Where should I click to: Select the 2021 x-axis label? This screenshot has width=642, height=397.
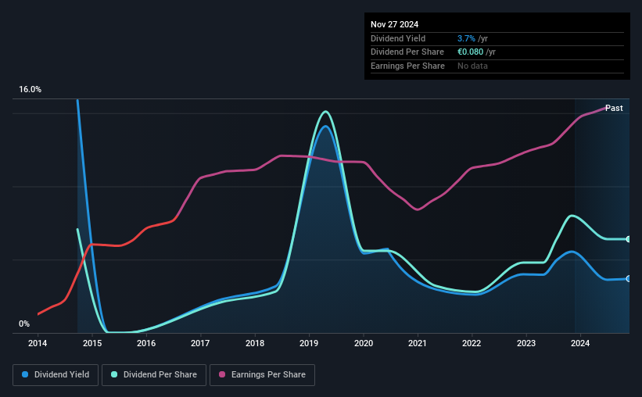(418, 343)
